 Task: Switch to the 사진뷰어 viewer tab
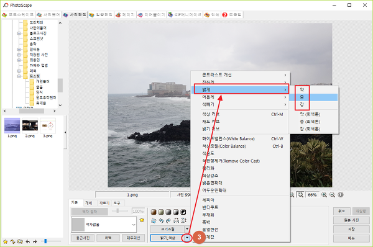pos(48,15)
